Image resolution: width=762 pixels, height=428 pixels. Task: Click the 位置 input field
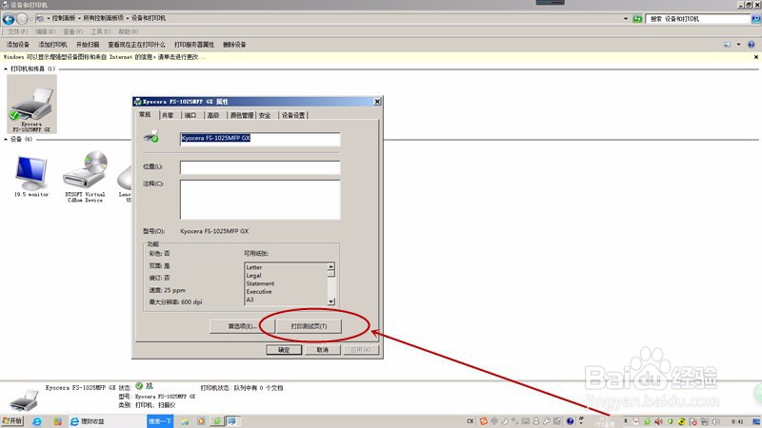tap(260, 167)
